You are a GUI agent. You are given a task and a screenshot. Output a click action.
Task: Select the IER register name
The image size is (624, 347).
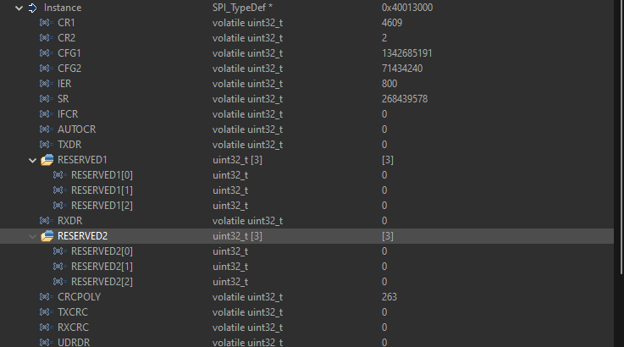[64, 84]
